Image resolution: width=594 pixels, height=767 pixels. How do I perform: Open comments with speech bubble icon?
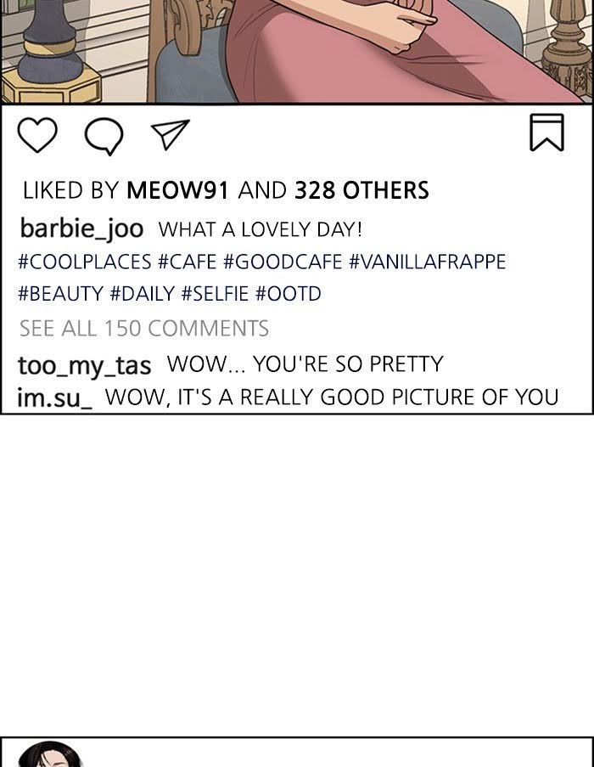tap(104, 136)
